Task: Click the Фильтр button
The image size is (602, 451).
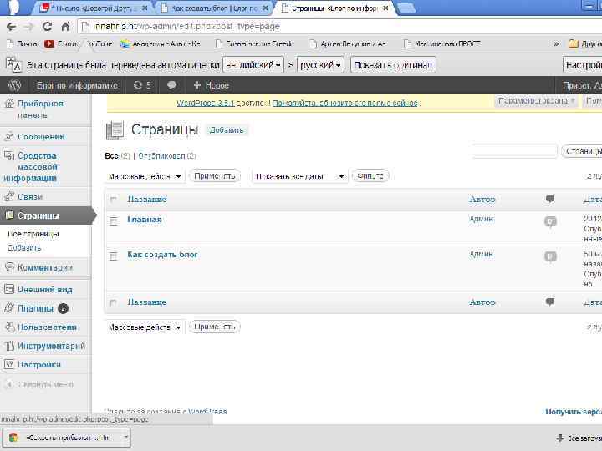Action: tap(370, 176)
